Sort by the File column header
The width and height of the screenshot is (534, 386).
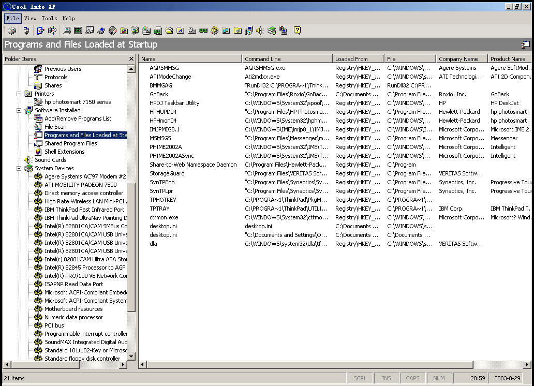[x=410, y=59]
